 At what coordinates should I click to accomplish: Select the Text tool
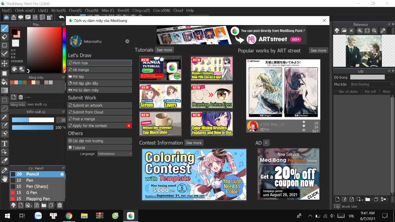pos(5,143)
